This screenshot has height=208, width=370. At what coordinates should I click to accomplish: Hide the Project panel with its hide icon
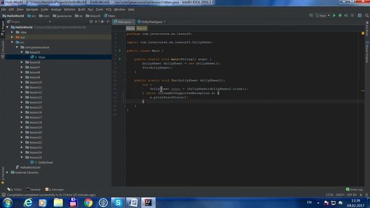click(108, 22)
